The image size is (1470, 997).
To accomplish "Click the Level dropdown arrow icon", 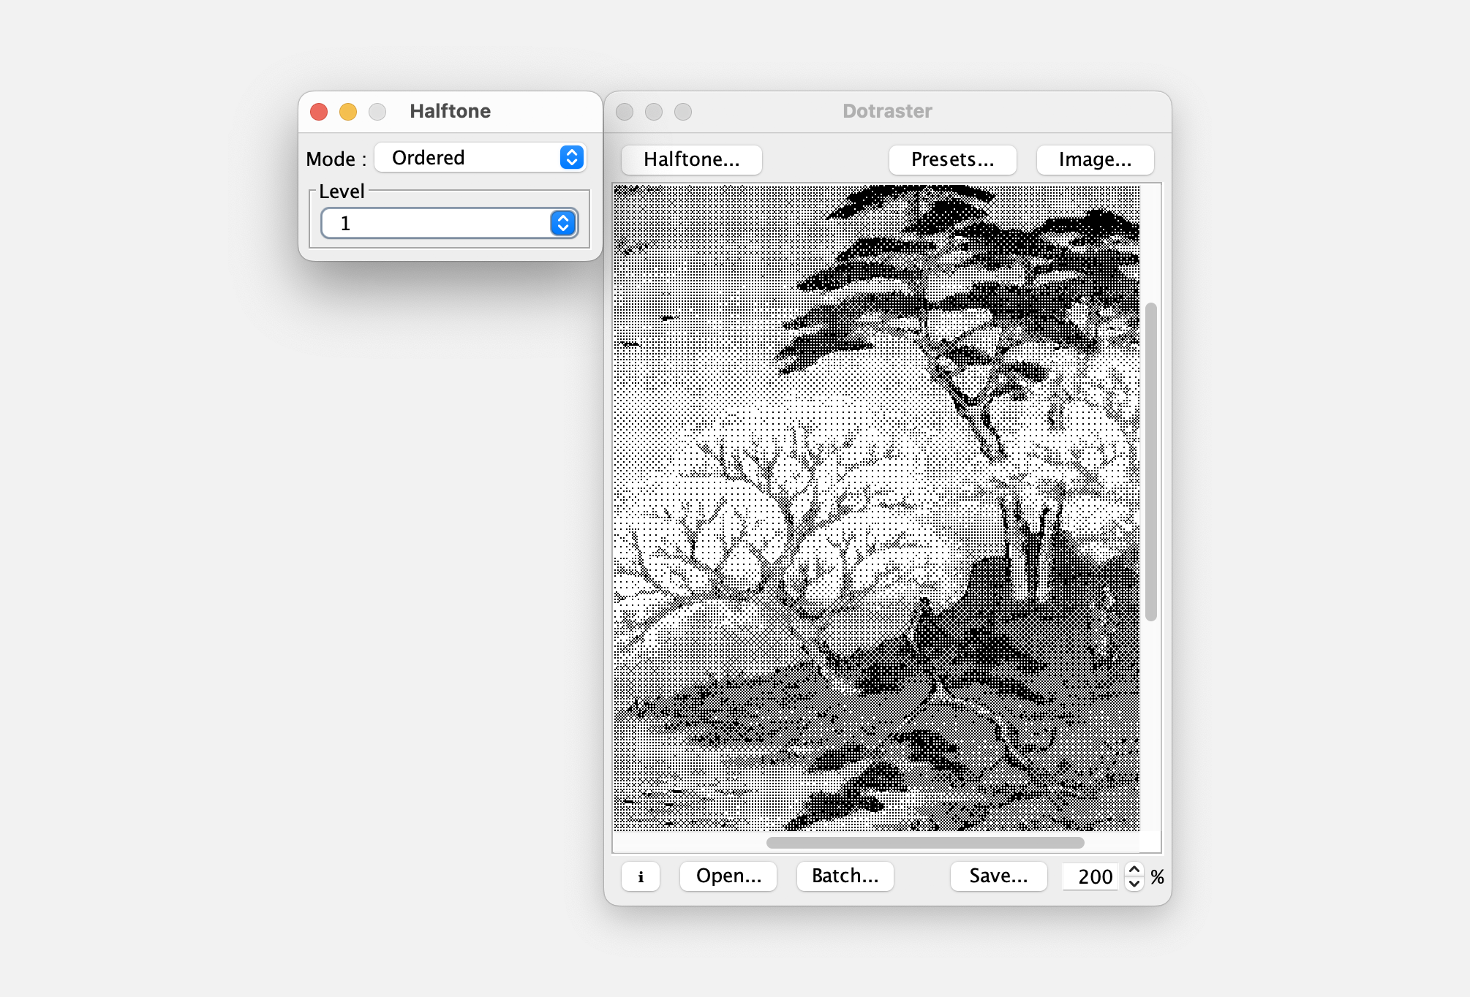I will click(563, 223).
